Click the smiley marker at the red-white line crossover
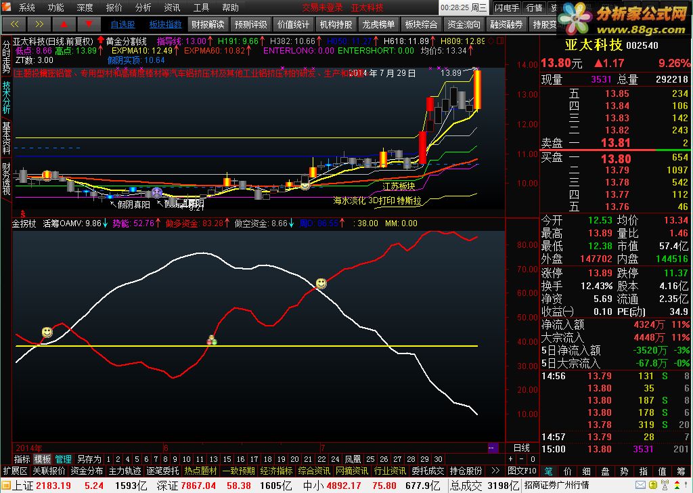Image resolution: width=693 pixels, height=493 pixels. click(x=321, y=283)
